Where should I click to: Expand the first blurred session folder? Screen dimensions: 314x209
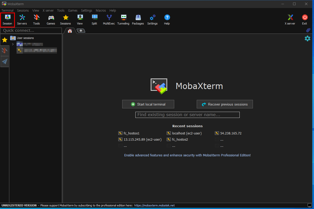click(x=13, y=44)
